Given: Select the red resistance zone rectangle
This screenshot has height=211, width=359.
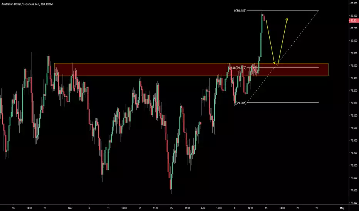Looking at the screenshot, I should [191, 69].
